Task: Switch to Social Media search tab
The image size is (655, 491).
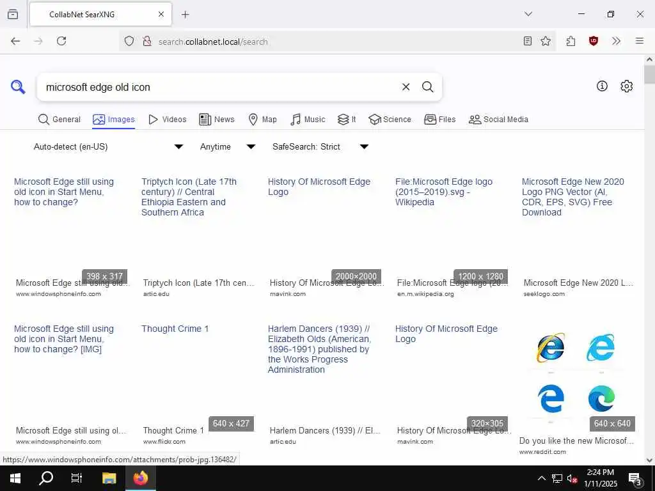Action: pos(498,120)
